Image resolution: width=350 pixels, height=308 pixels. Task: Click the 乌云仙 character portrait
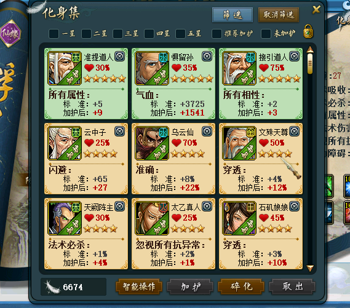(x=152, y=143)
